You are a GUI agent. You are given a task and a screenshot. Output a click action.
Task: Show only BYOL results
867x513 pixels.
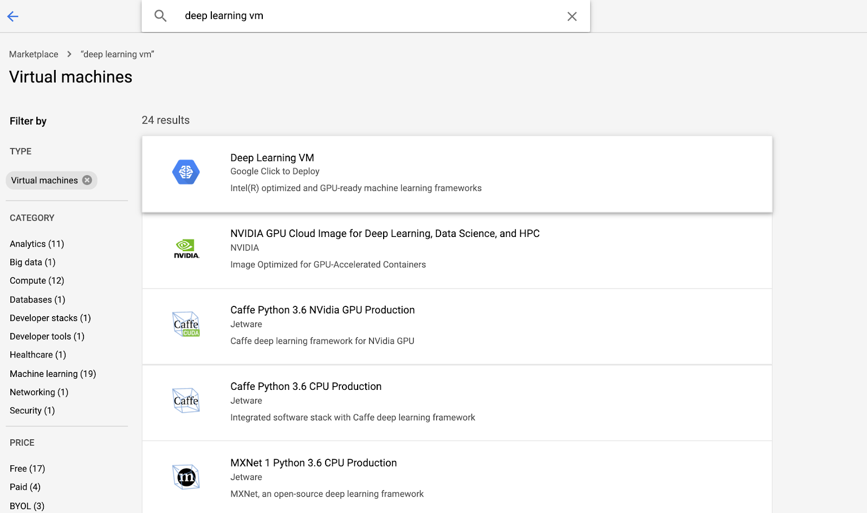point(27,506)
